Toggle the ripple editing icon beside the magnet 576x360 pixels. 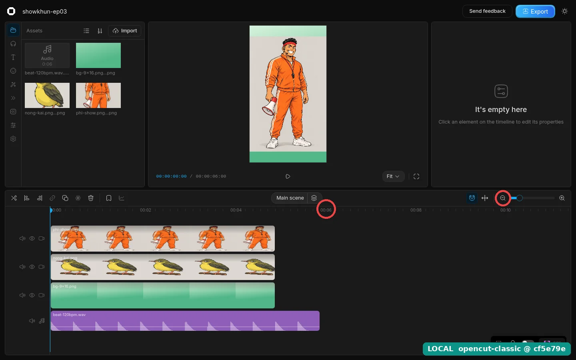pos(485,198)
